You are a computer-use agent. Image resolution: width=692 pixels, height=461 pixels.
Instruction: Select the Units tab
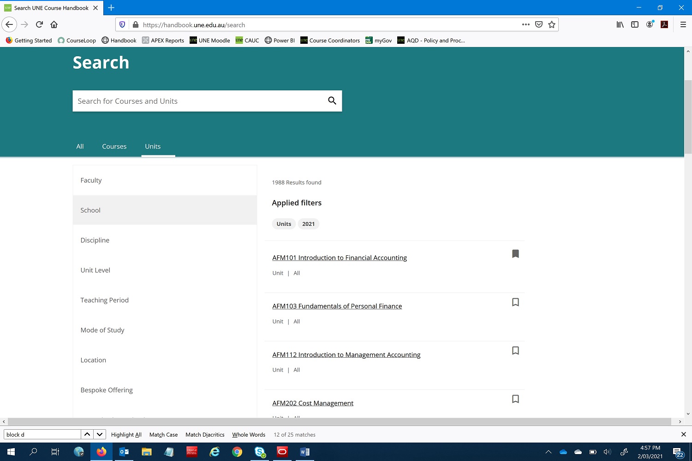coord(153,146)
